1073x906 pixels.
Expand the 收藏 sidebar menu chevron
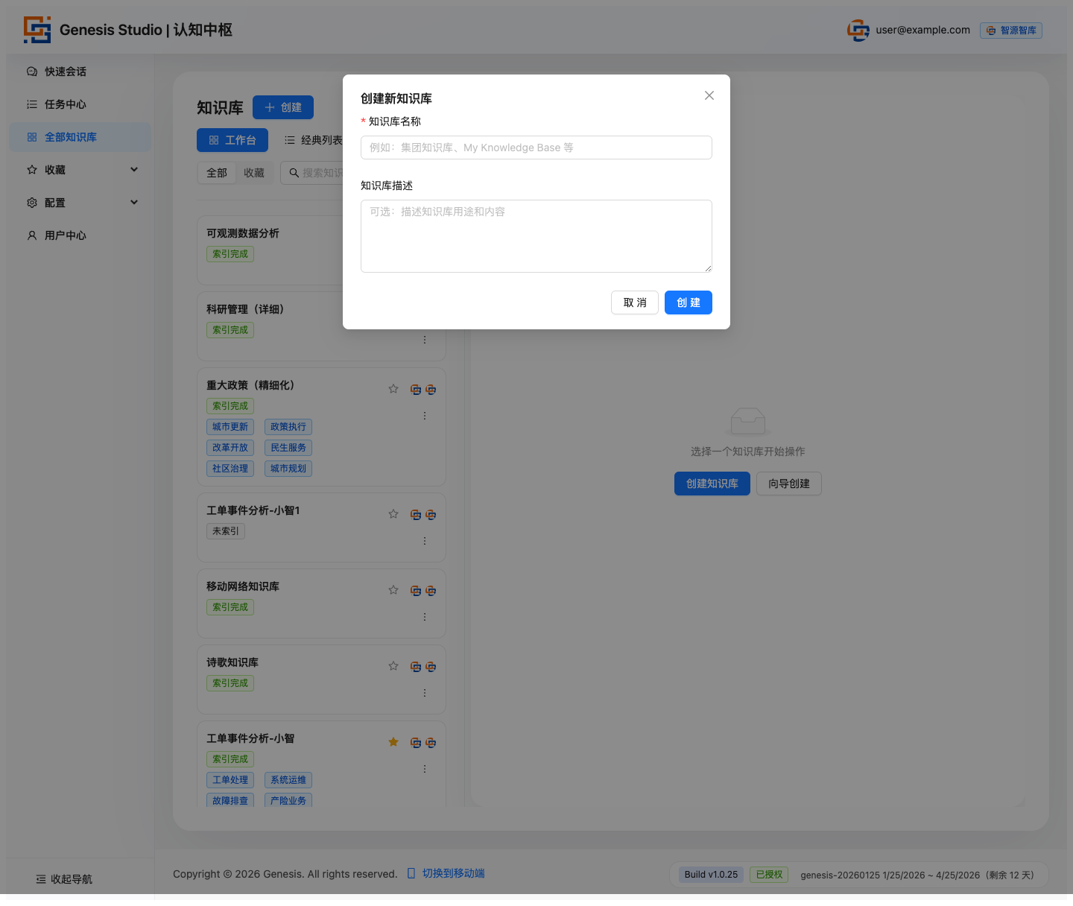[134, 170]
